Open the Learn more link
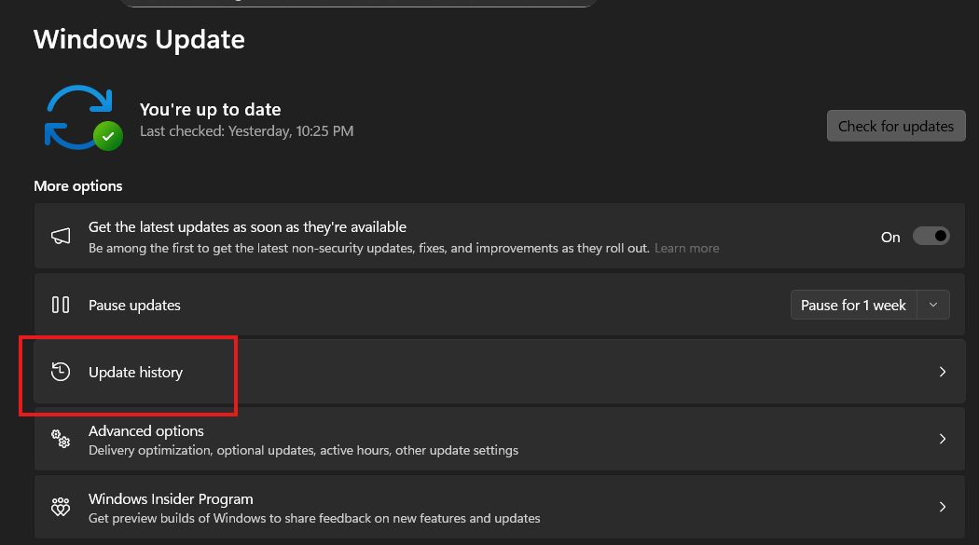This screenshot has height=545, width=979. click(x=686, y=248)
